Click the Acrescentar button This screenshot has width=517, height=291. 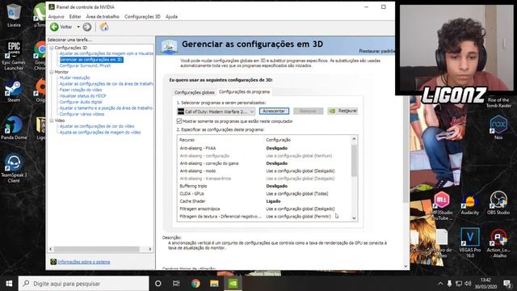274,112
